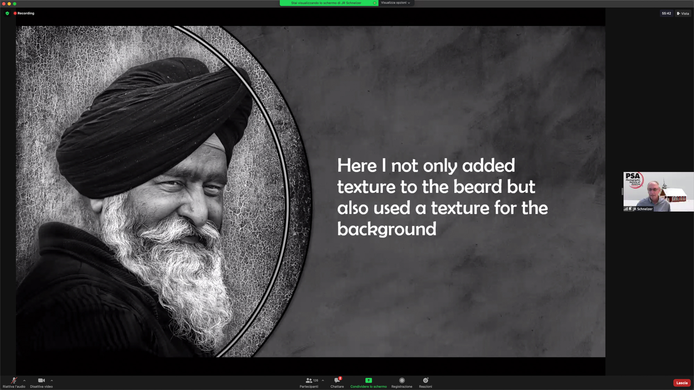Viewport: 694px width, 390px height.
Task: Click the green encryption shield icon
Action: [x=7, y=13]
